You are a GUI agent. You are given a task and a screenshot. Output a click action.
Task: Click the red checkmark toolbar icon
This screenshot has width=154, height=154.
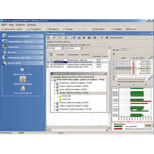click(x=102, y=38)
